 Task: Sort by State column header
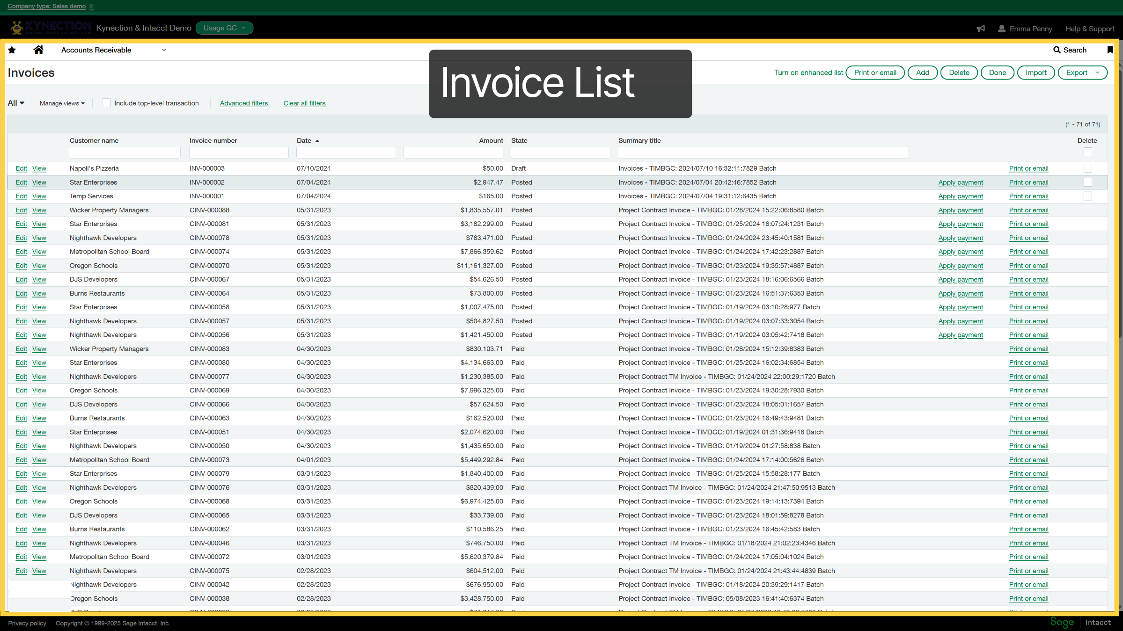(519, 141)
